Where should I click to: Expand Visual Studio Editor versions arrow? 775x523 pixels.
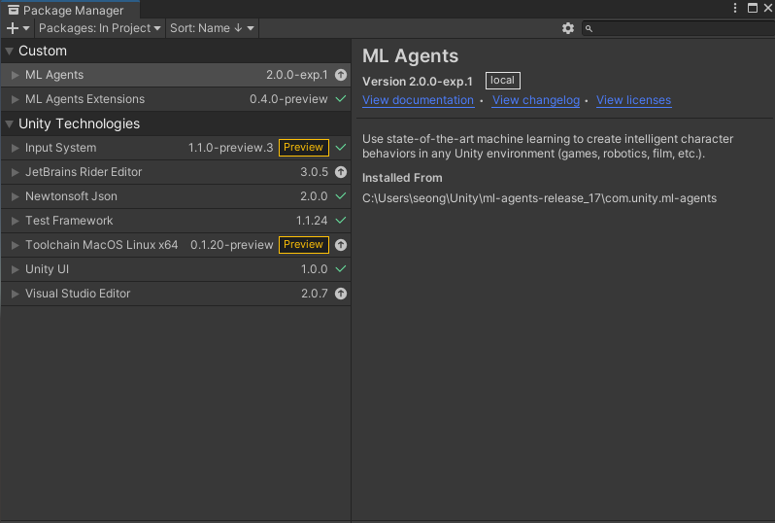pyautogui.click(x=16, y=294)
